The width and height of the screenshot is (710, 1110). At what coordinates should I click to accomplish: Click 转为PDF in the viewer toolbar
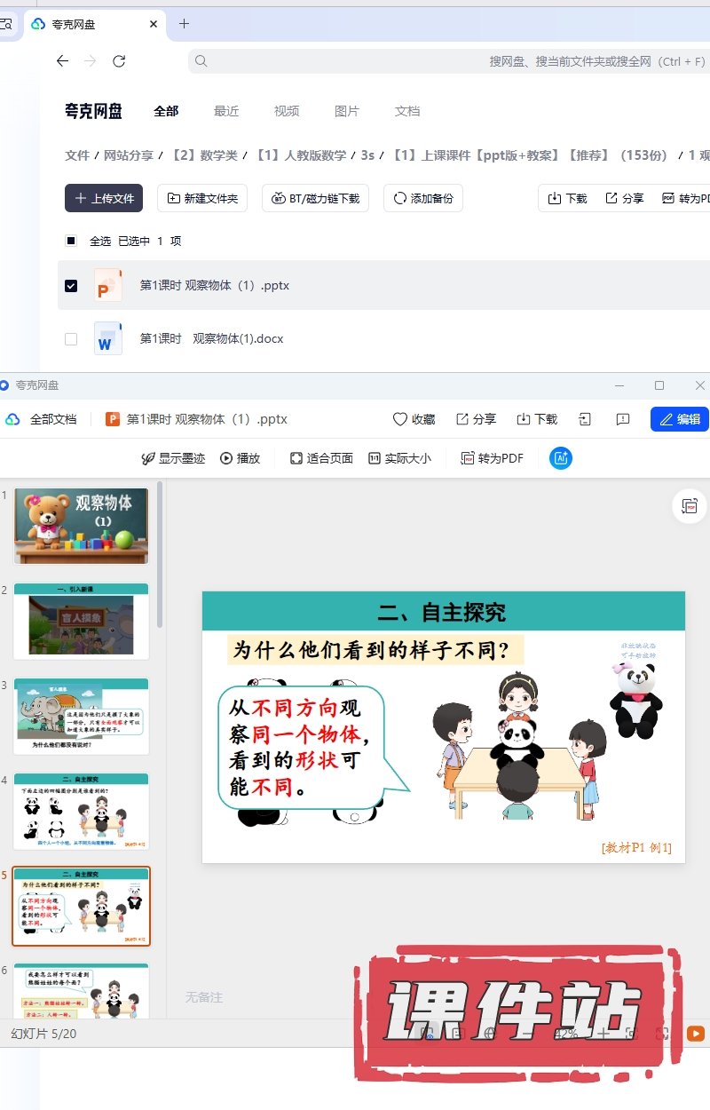pos(492,458)
